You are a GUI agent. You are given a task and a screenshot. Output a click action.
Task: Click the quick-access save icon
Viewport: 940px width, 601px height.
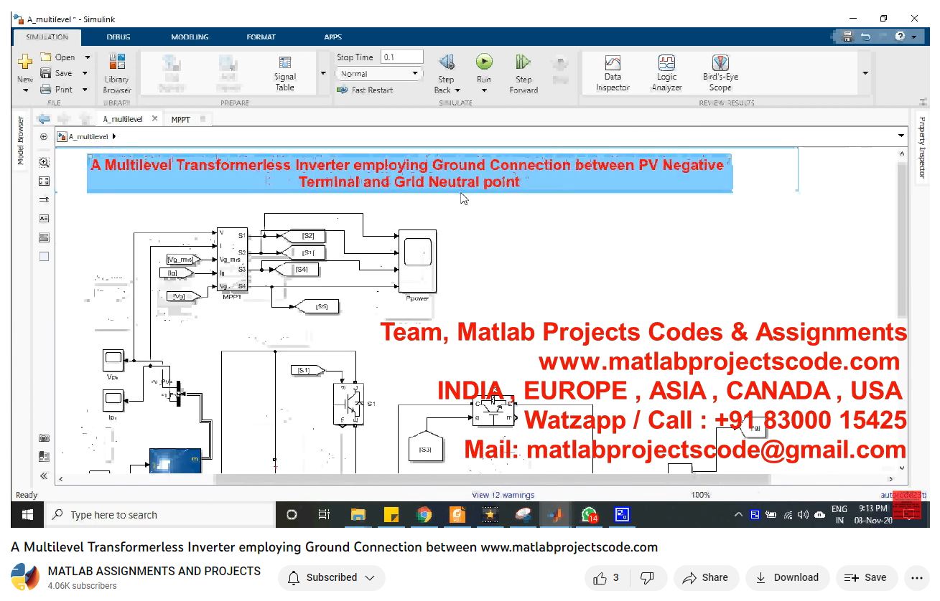point(848,37)
